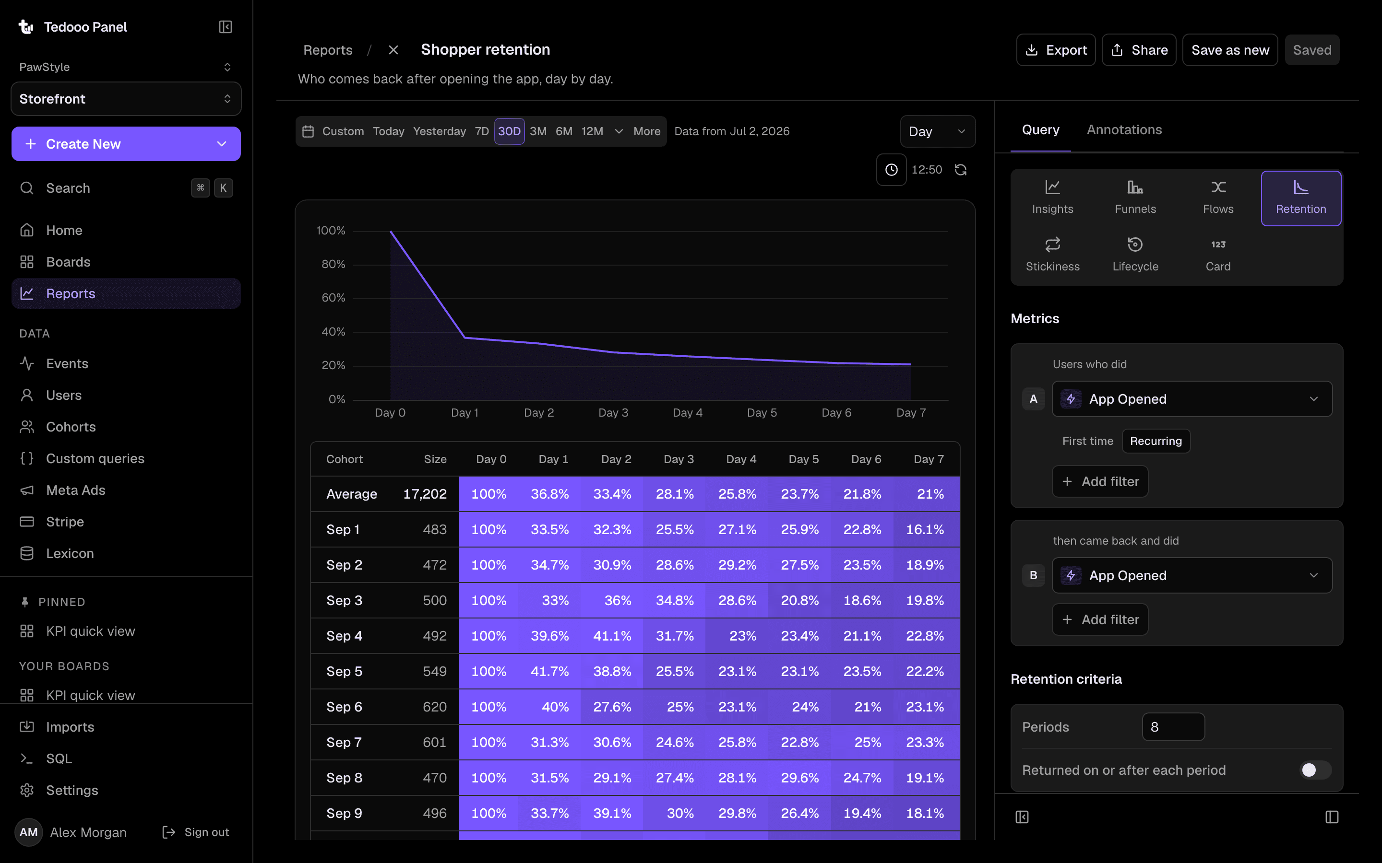The image size is (1382, 863).
Task: Click the Share button
Action: point(1139,50)
